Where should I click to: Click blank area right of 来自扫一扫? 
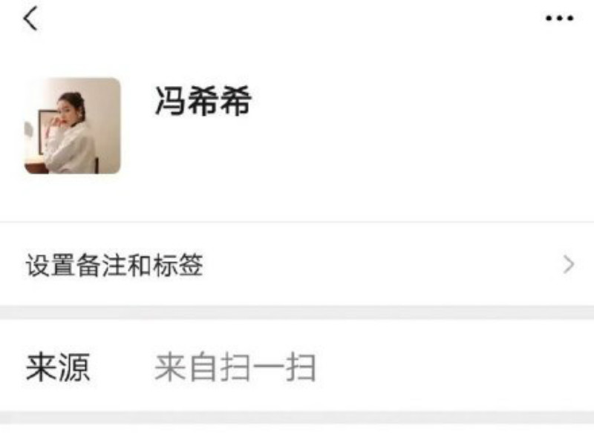point(451,367)
